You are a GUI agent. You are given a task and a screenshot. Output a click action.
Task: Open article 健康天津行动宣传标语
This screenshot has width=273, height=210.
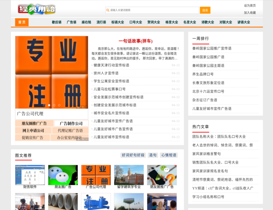pos(111,65)
